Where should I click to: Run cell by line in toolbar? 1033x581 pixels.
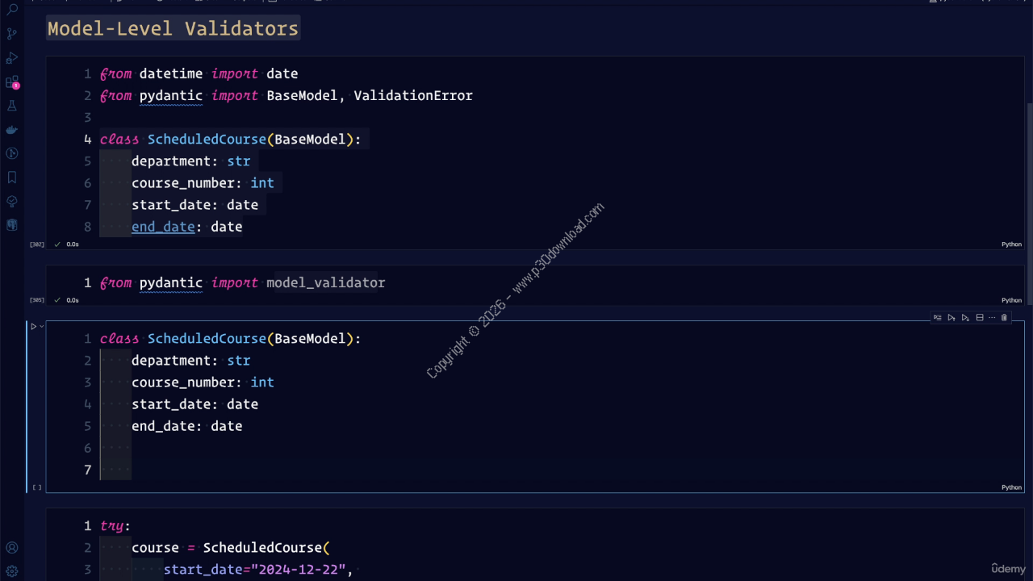coord(938,318)
